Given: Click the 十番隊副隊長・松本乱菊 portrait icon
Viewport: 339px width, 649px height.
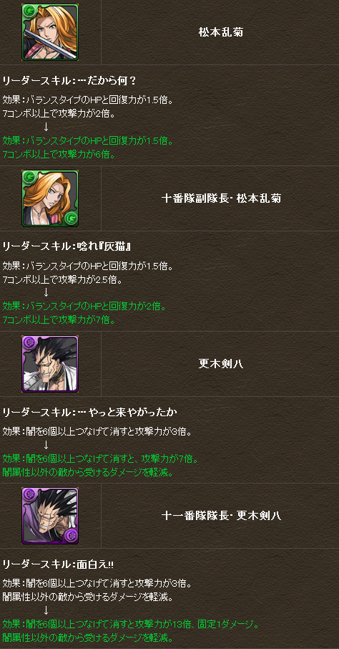Looking at the screenshot, I should [50, 198].
